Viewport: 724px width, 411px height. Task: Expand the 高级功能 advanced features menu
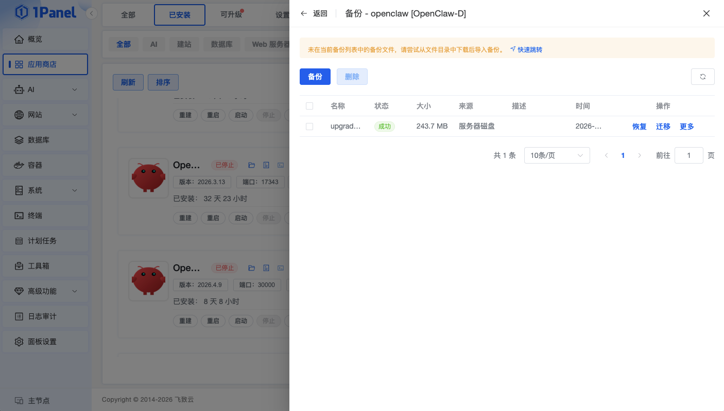(45, 291)
